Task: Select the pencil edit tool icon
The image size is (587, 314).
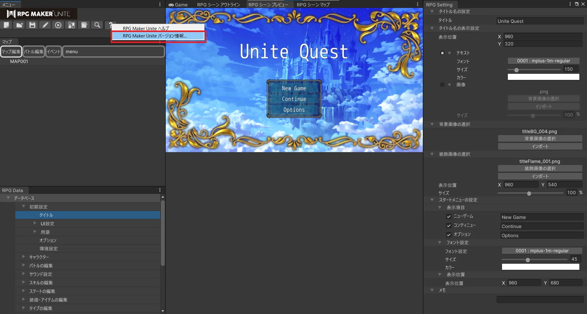Action: pyautogui.click(x=45, y=25)
